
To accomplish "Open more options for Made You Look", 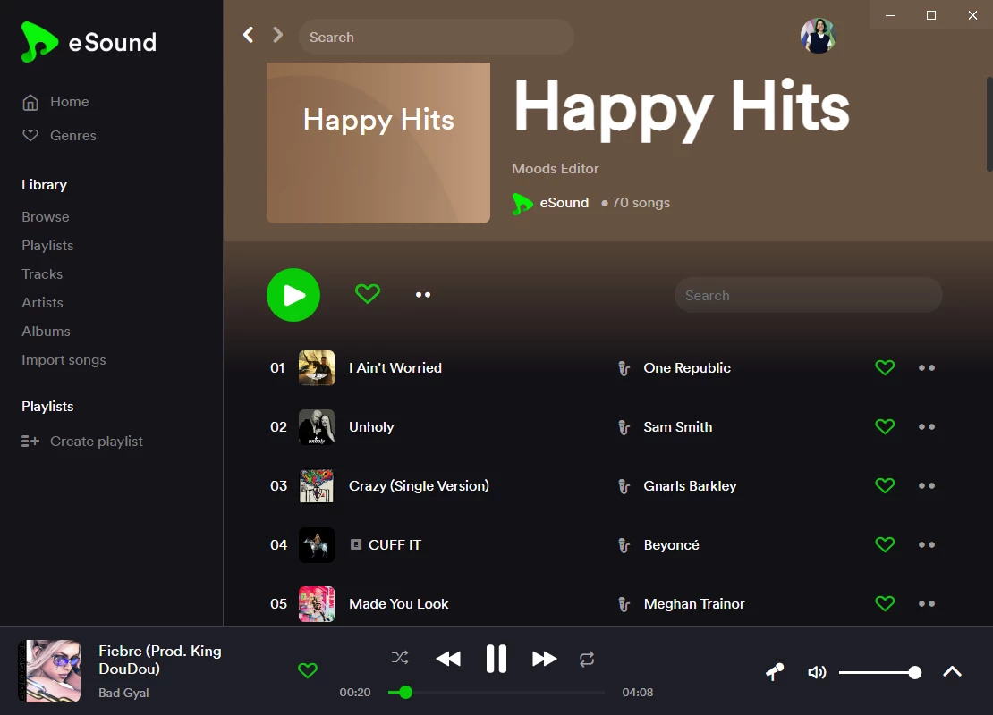I will pos(927,603).
